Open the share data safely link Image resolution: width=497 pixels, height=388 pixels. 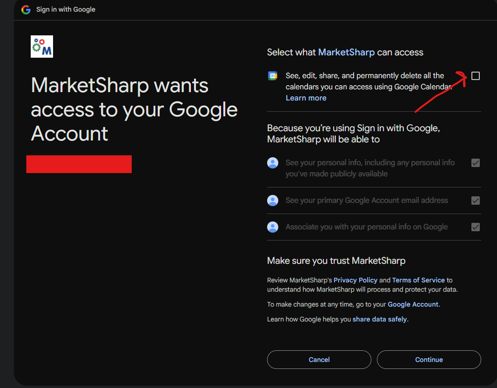[x=380, y=319]
